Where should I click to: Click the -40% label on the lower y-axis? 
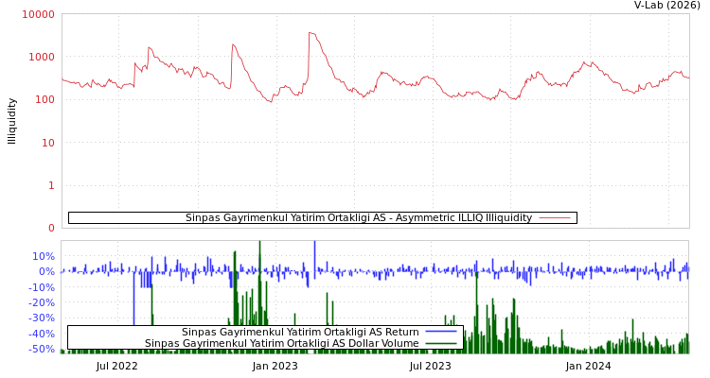click(42, 334)
